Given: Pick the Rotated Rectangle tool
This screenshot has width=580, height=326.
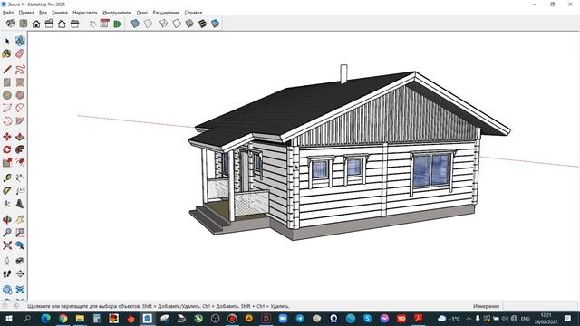Looking at the screenshot, I should (20, 82).
